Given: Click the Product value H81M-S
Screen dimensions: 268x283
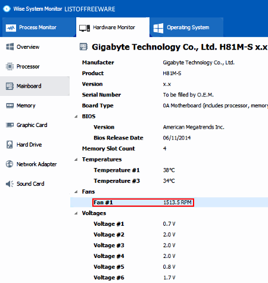Looking at the screenshot, I should [x=172, y=73].
